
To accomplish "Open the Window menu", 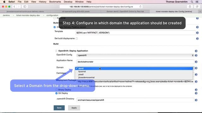I will pyautogui.click(x=79, y=2).
